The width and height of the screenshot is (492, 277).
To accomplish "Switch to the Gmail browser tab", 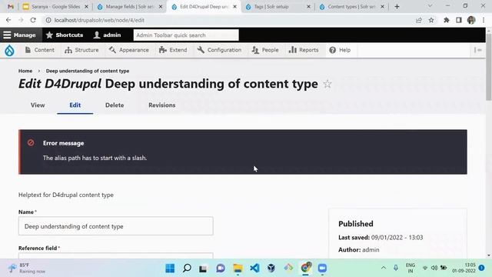I will [x=10, y=7].
